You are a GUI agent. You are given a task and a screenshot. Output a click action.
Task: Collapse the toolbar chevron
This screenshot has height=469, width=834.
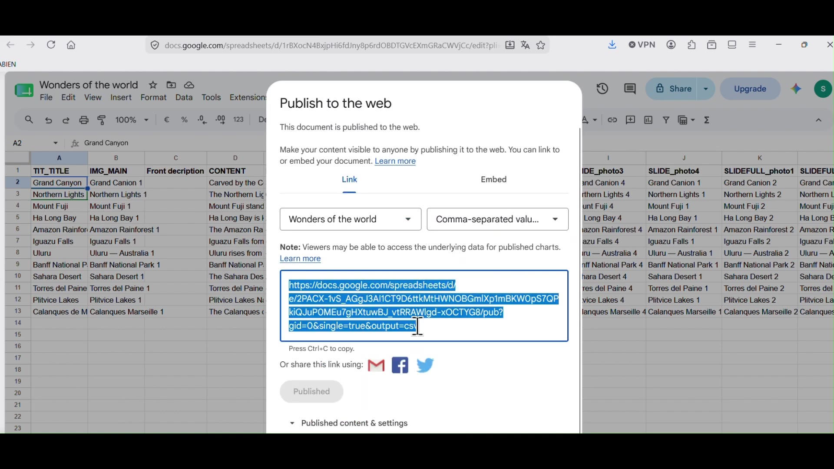[819, 121]
